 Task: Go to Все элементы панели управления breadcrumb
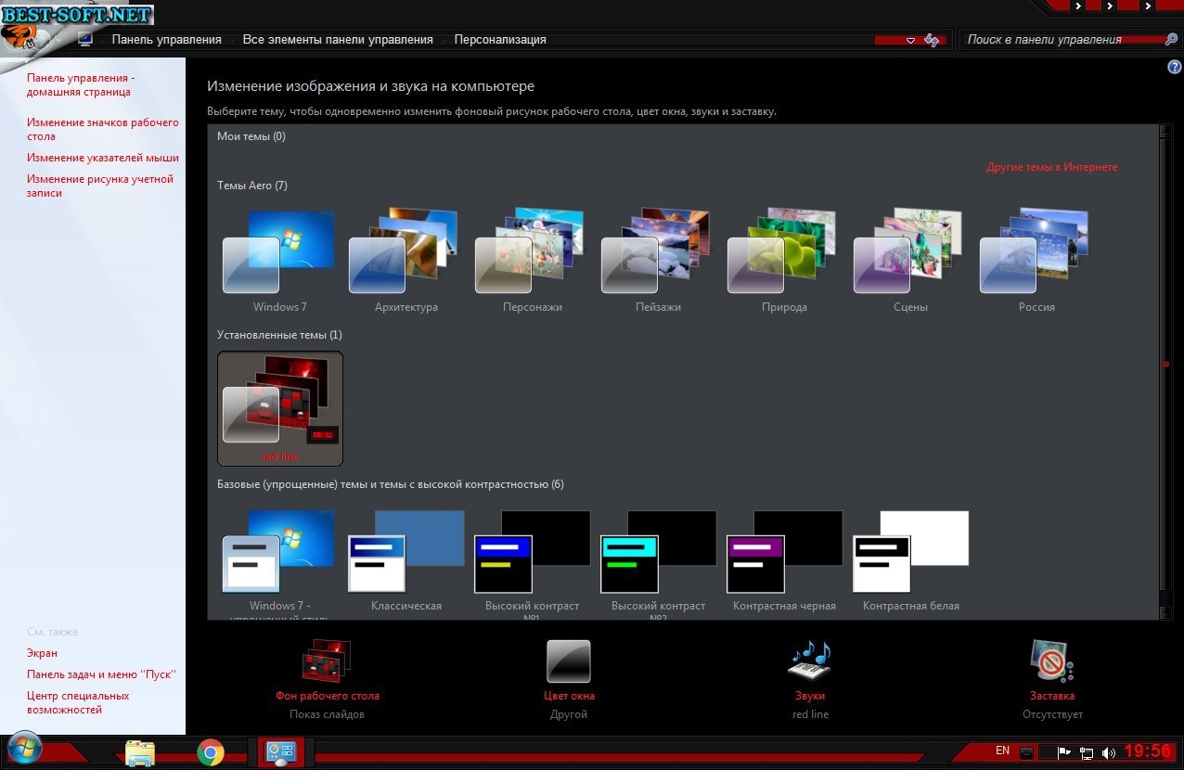coord(338,40)
